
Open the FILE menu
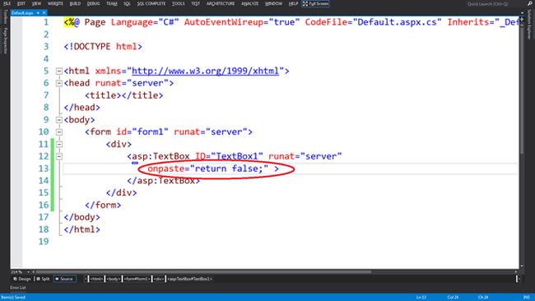click(7, 3)
